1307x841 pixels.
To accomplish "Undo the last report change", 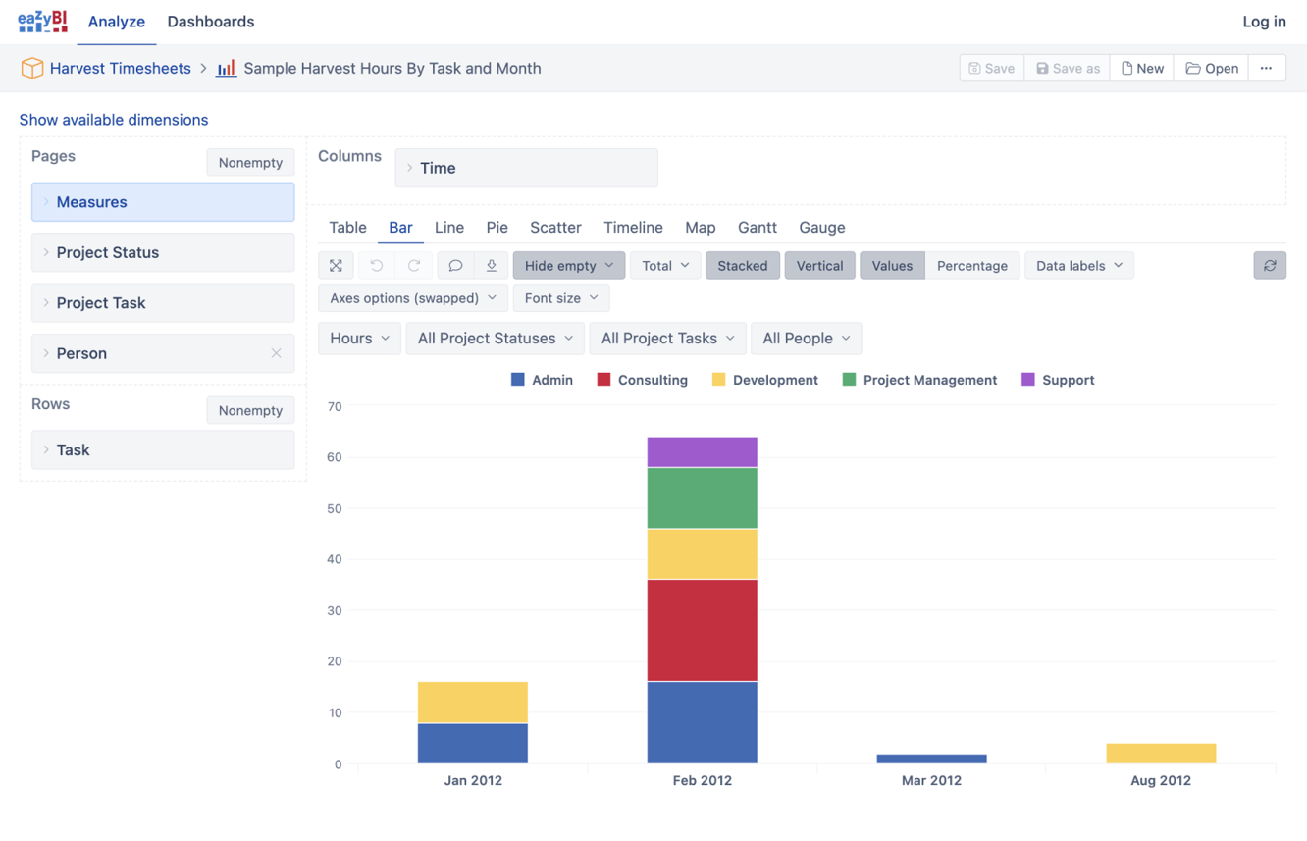I will pos(377,265).
